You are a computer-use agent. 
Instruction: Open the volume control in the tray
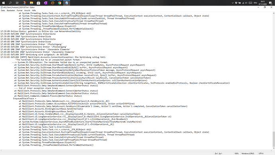(x=246, y=3)
